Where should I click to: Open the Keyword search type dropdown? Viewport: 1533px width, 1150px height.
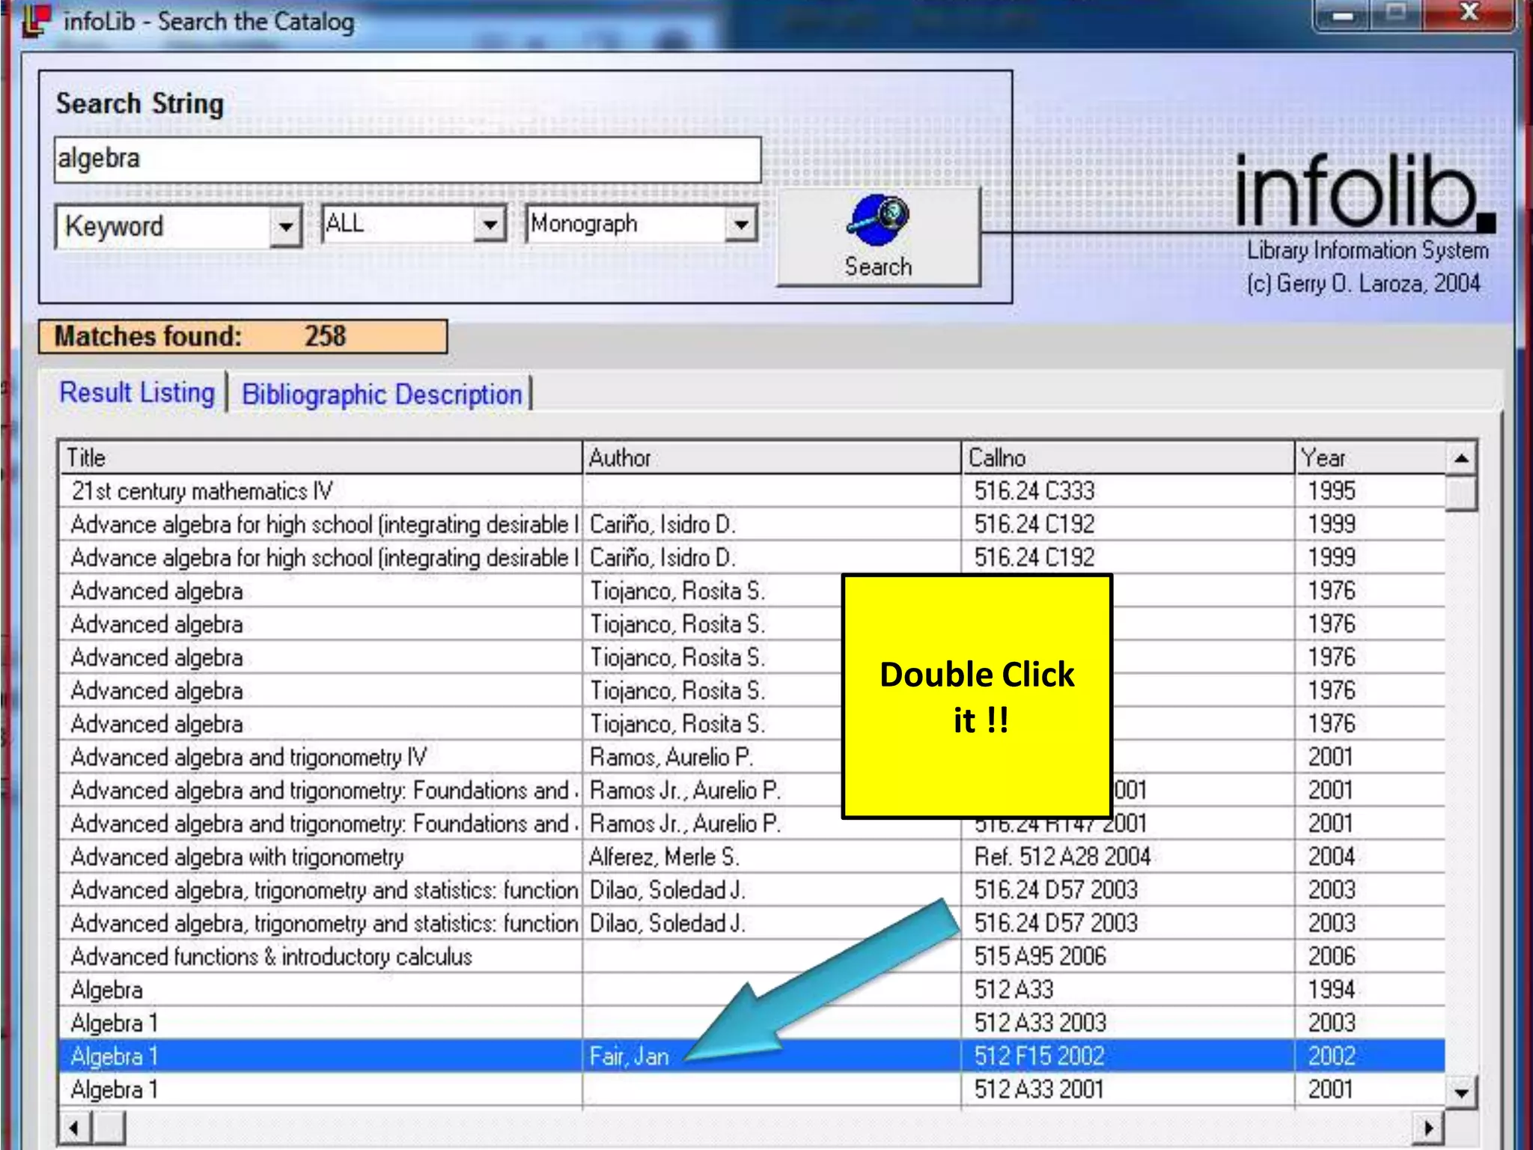tap(285, 225)
